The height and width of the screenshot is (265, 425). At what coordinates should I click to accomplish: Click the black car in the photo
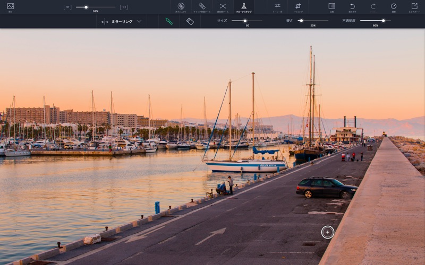pos(325,188)
